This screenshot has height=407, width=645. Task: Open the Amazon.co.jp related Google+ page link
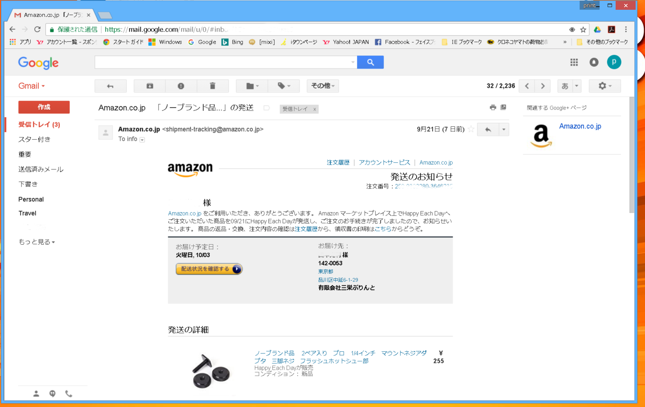click(580, 126)
